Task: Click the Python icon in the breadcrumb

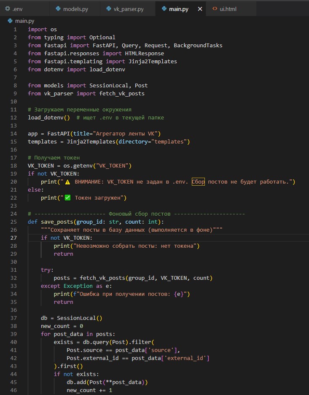Action: tap(10, 21)
